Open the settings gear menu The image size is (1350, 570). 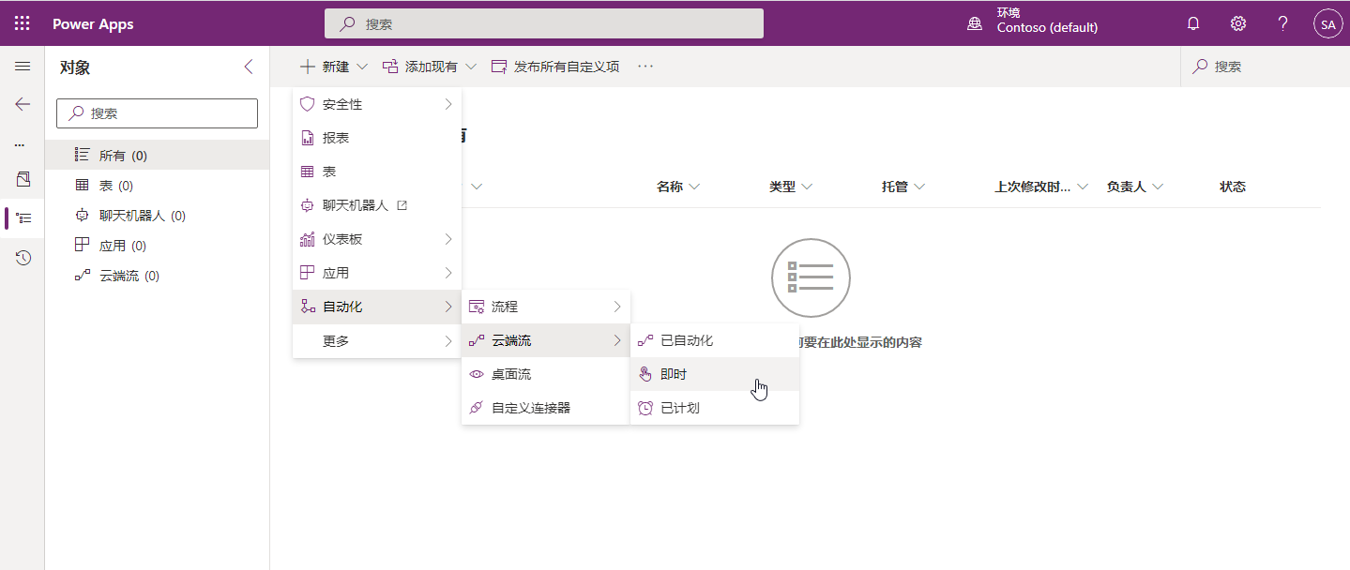point(1237,22)
